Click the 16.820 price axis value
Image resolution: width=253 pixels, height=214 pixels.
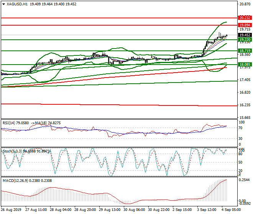click(245, 92)
